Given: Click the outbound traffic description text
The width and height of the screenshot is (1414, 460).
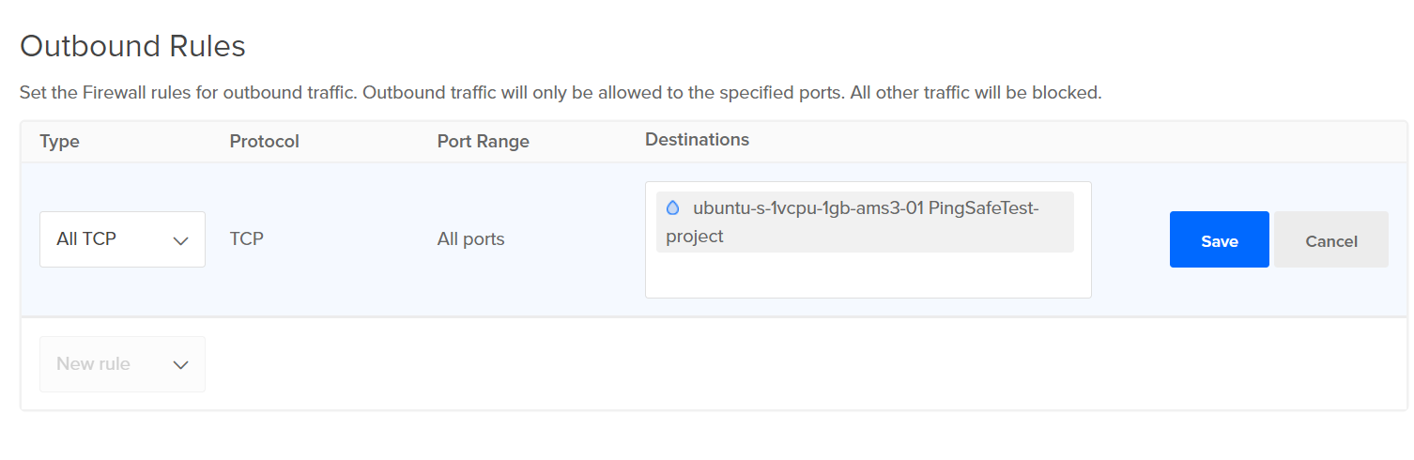Looking at the screenshot, I should coord(560,93).
